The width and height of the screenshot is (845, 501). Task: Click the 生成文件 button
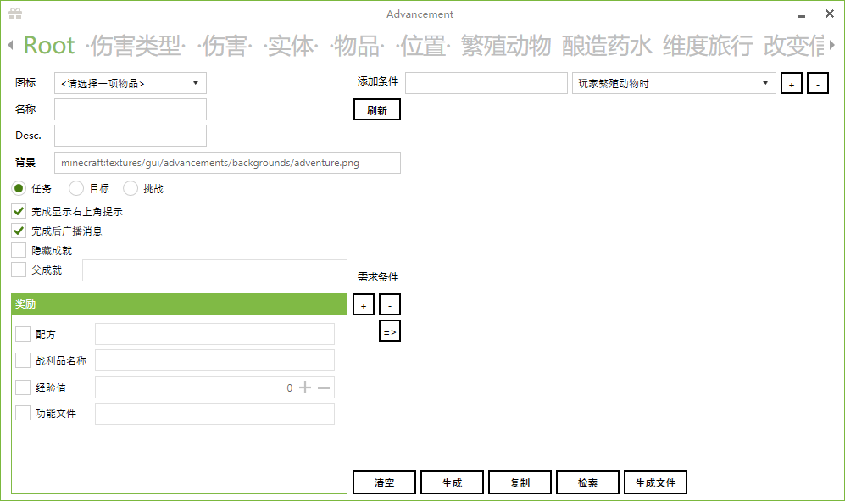pyautogui.click(x=655, y=482)
